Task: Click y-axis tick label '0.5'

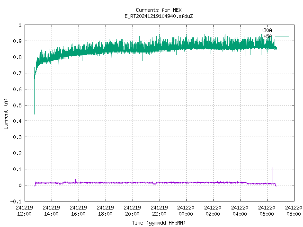Action: (x=17, y=105)
